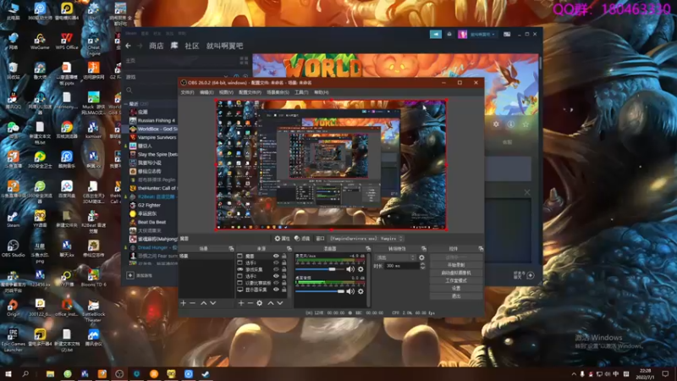677x381 pixels.
Task: Open OBS 工具(T) menu
Action: pos(301,92)
